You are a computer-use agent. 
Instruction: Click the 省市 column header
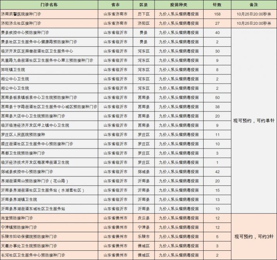116,5
